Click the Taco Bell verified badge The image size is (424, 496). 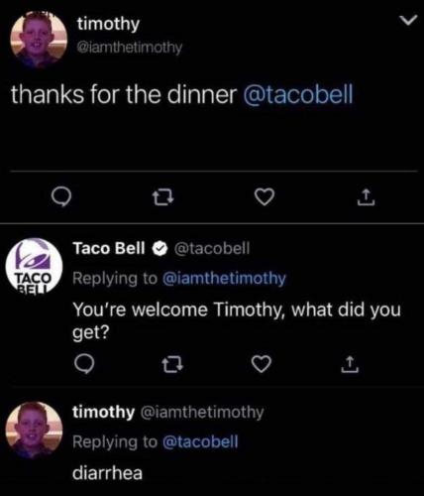[160, 249]
